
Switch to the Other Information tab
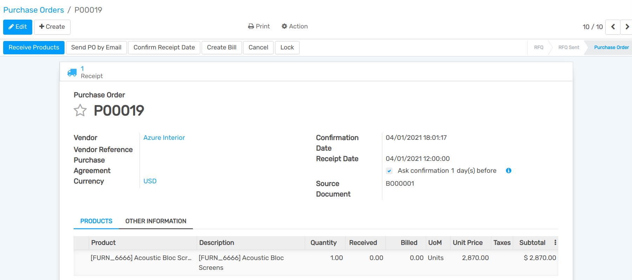tap(156, 221)
